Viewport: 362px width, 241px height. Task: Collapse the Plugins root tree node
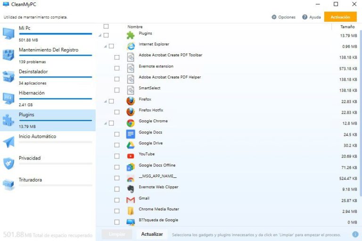tap(100, 35)
